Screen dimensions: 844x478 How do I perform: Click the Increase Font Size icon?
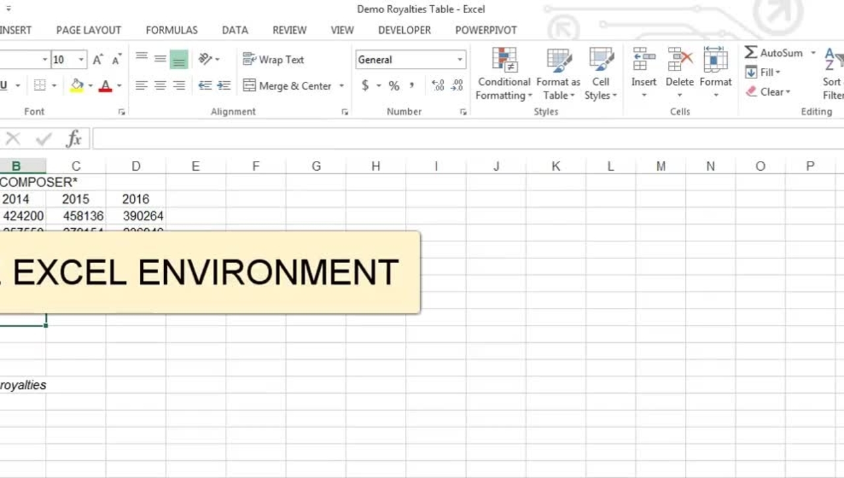coord(98,60)
